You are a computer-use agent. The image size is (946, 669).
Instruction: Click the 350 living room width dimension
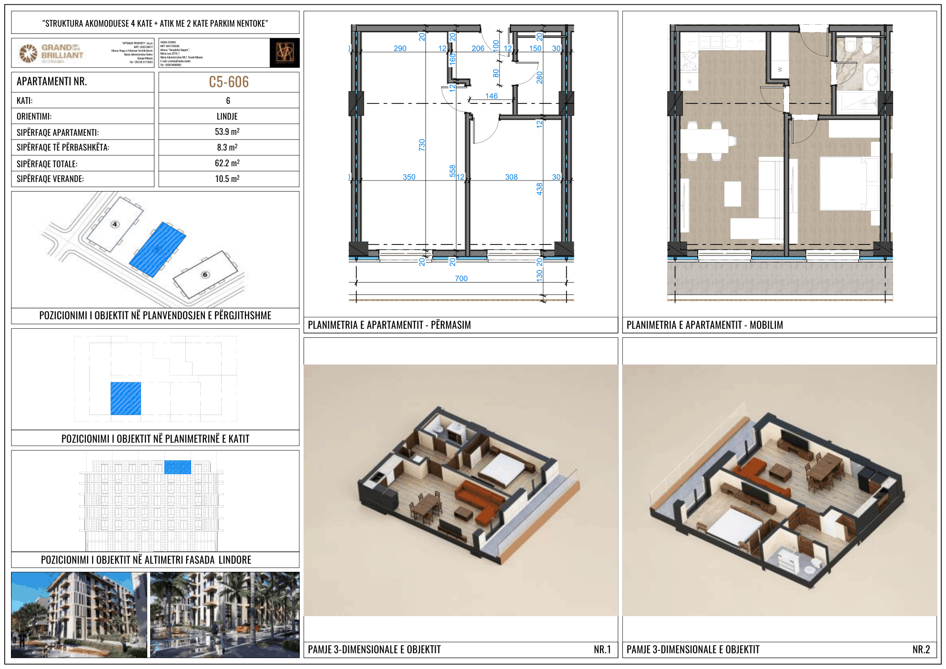(x=409, y=177)
